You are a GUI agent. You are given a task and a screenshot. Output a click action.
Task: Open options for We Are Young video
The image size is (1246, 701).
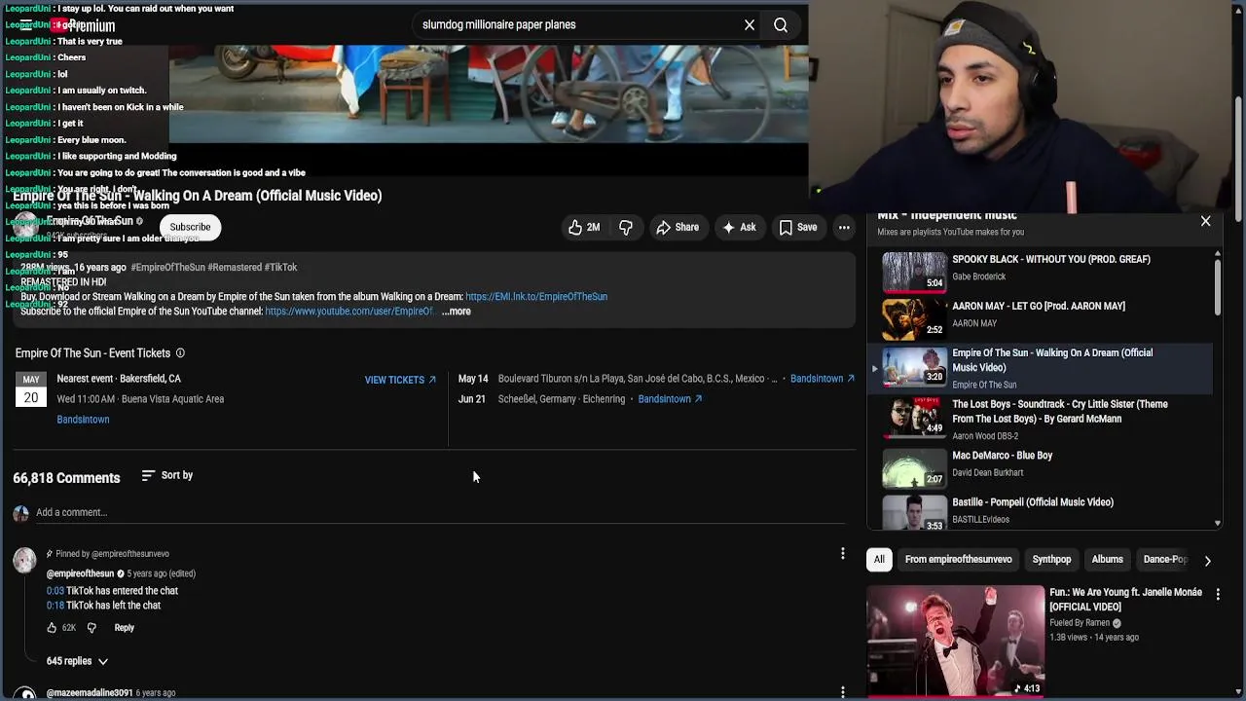click(x=1217, y=594)
